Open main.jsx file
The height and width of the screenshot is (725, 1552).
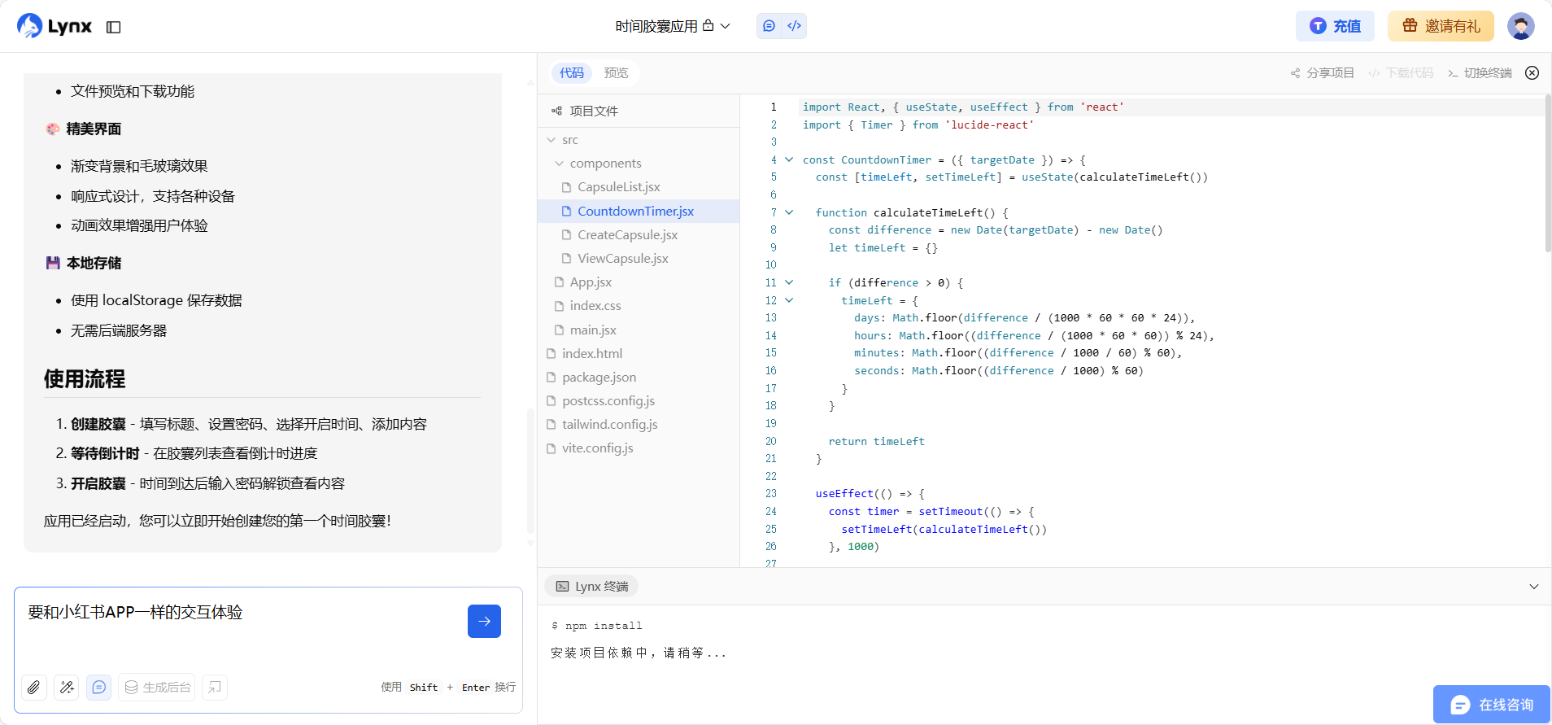point(639,330)
